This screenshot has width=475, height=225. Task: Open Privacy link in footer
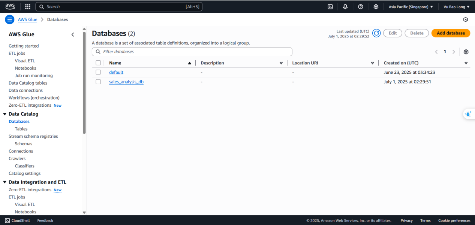[x=406, y=221]
